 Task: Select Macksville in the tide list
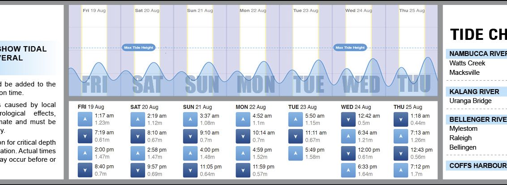pyautogui.click(x=464, y=73)
